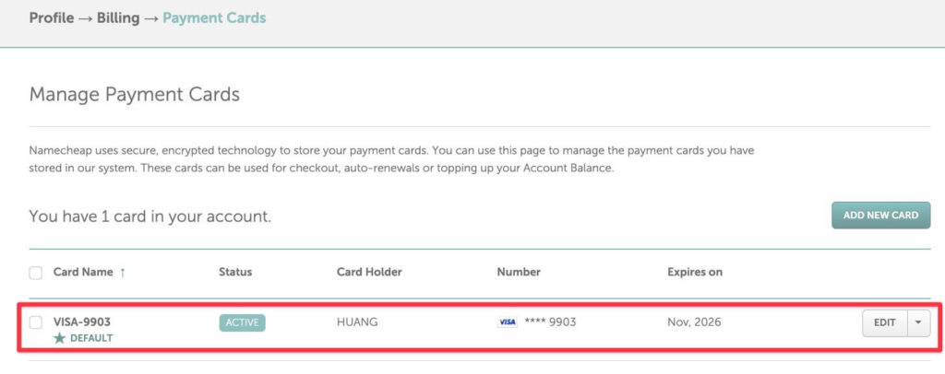Check the VISA-9903 row checkbox
Image resolution: width=945 pixels, height=374 pixels.
[36, 322]
